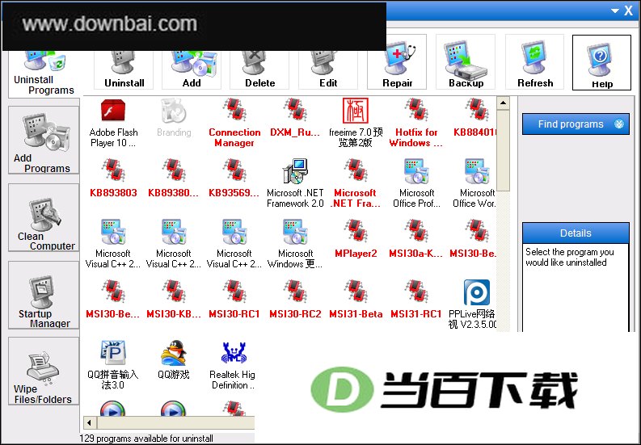Image resolution: width=641 pixels, height=445 pixels.
Task: Open the Startup Manager sidebar section
Action: click(44, 295)
